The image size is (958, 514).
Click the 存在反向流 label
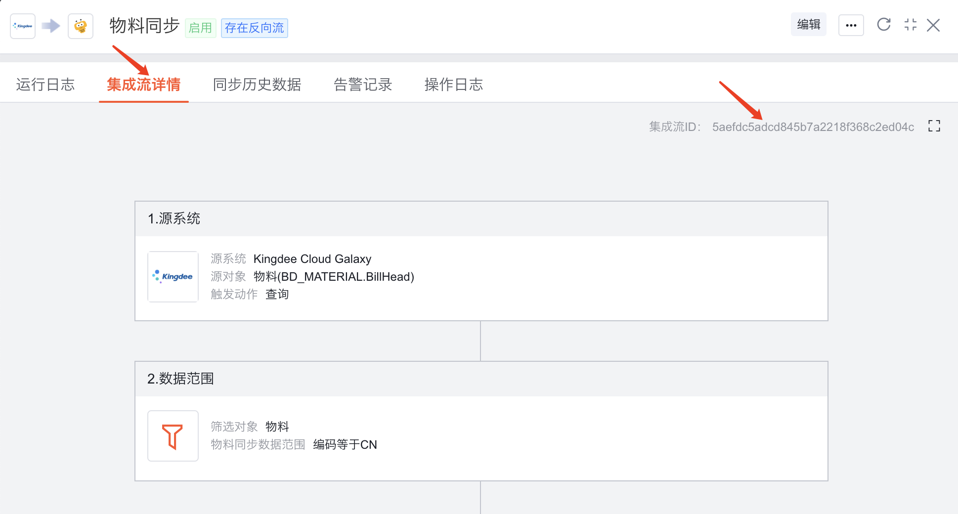click(254, 28)
